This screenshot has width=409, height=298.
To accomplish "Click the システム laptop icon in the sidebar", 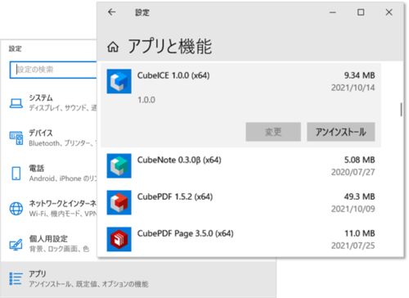I will (16, 103).
